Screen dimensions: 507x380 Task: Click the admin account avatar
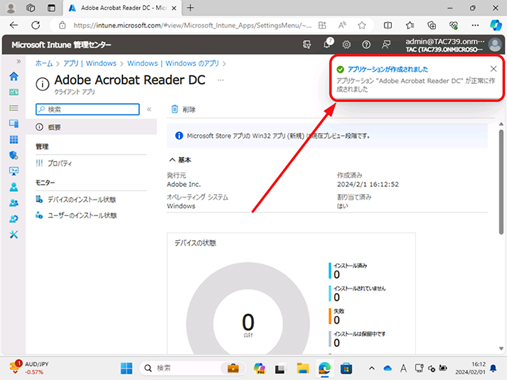point(495,45)
